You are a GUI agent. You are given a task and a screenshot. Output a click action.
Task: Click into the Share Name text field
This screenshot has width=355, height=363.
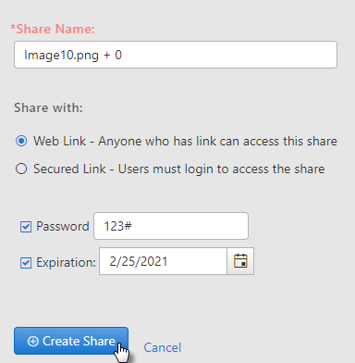[x=176, y=55]
